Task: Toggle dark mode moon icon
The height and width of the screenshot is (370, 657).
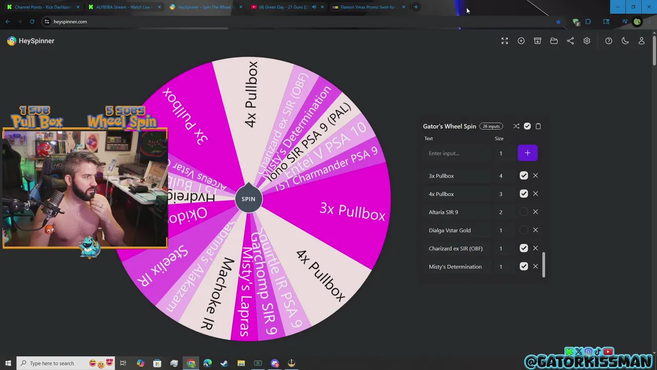Action: pyautogui.click(x=625, y=41)
